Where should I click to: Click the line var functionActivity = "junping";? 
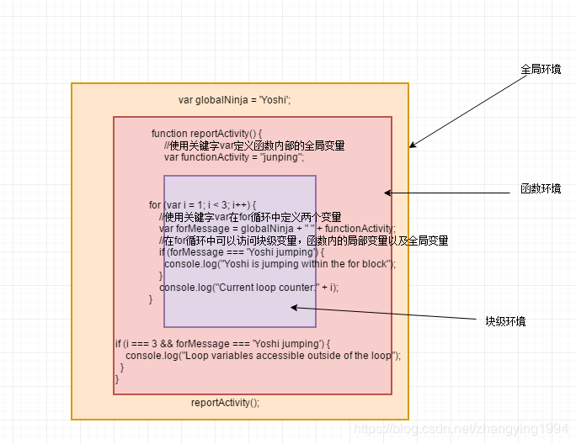coord(234,157)
